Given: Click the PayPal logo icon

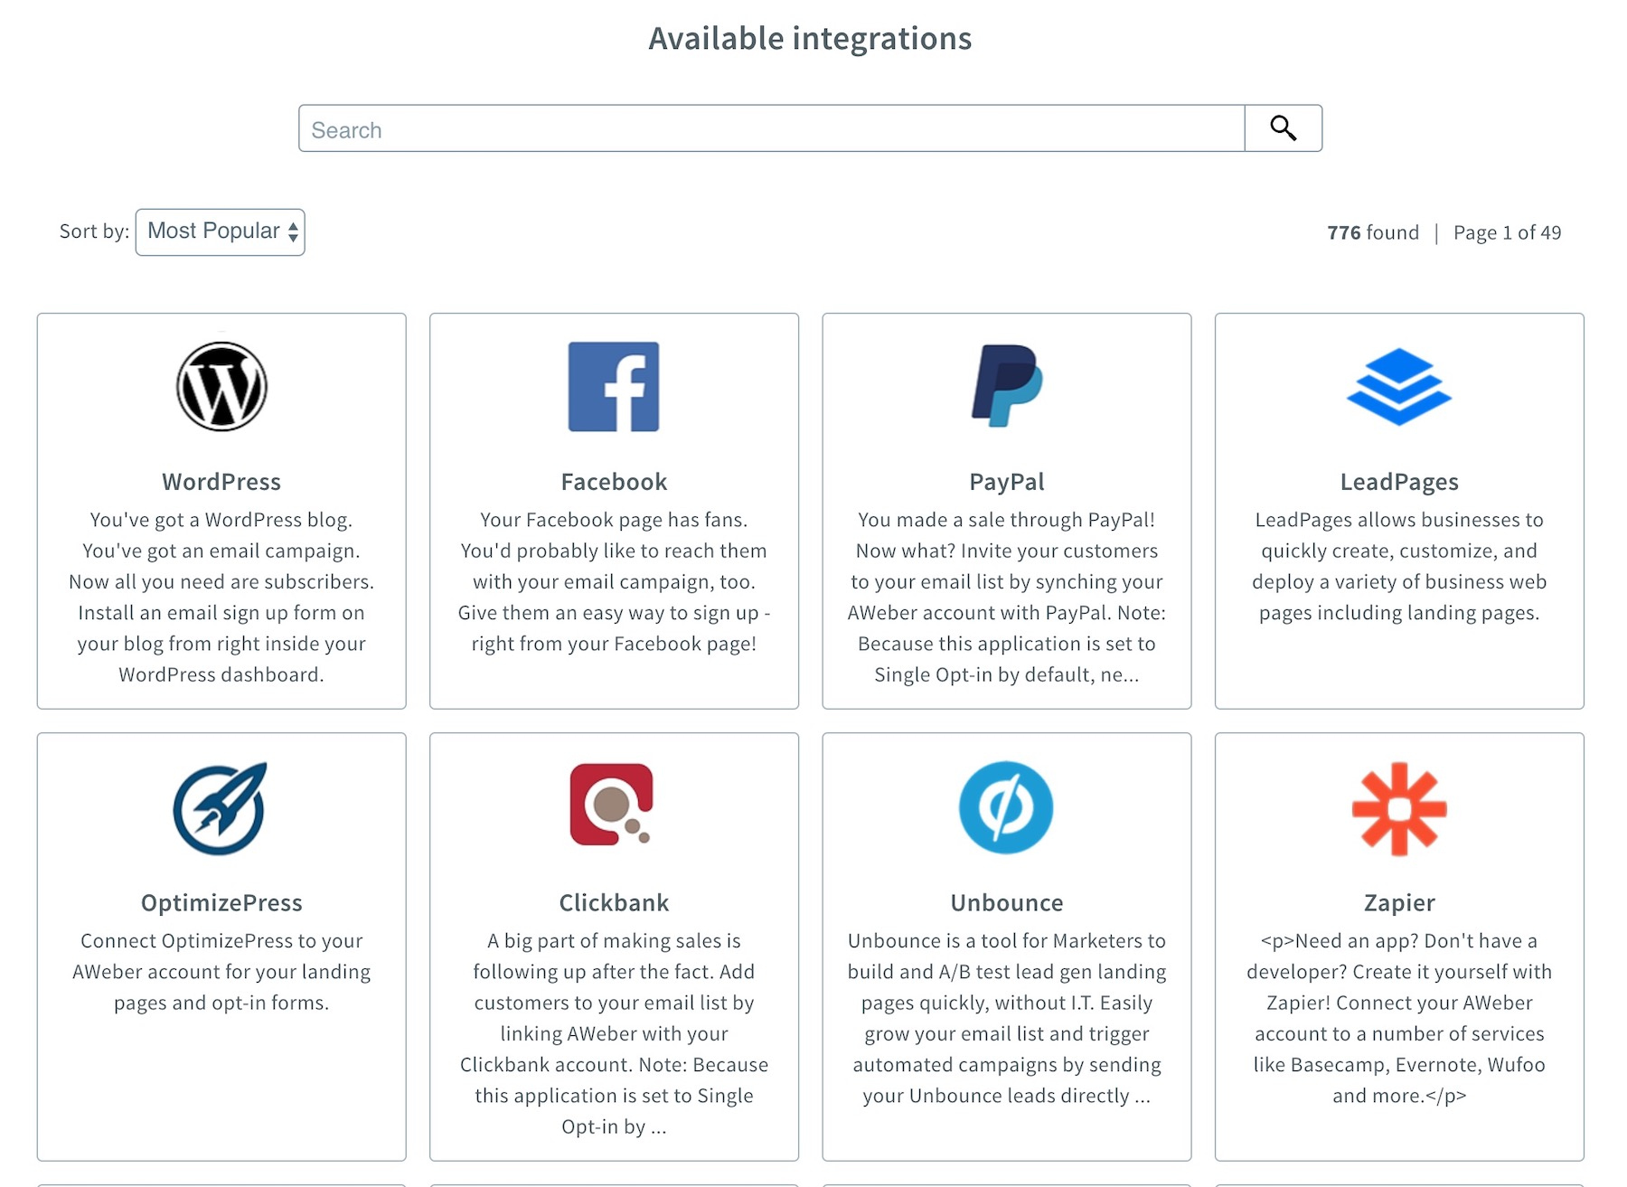Looking at the screenshot, I should point(1007,386).
